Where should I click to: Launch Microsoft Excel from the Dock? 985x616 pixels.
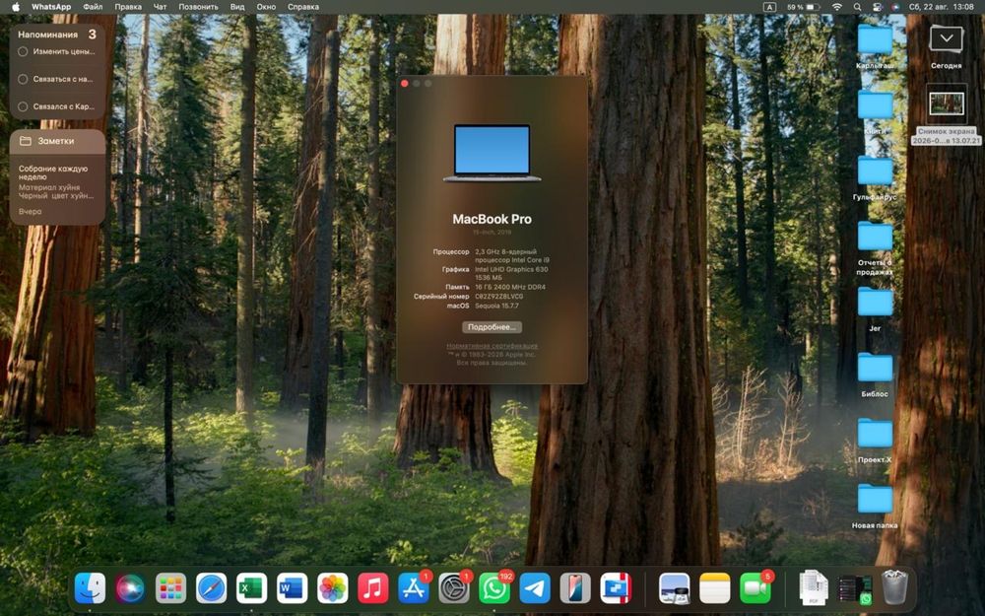[x=251, y=589]
